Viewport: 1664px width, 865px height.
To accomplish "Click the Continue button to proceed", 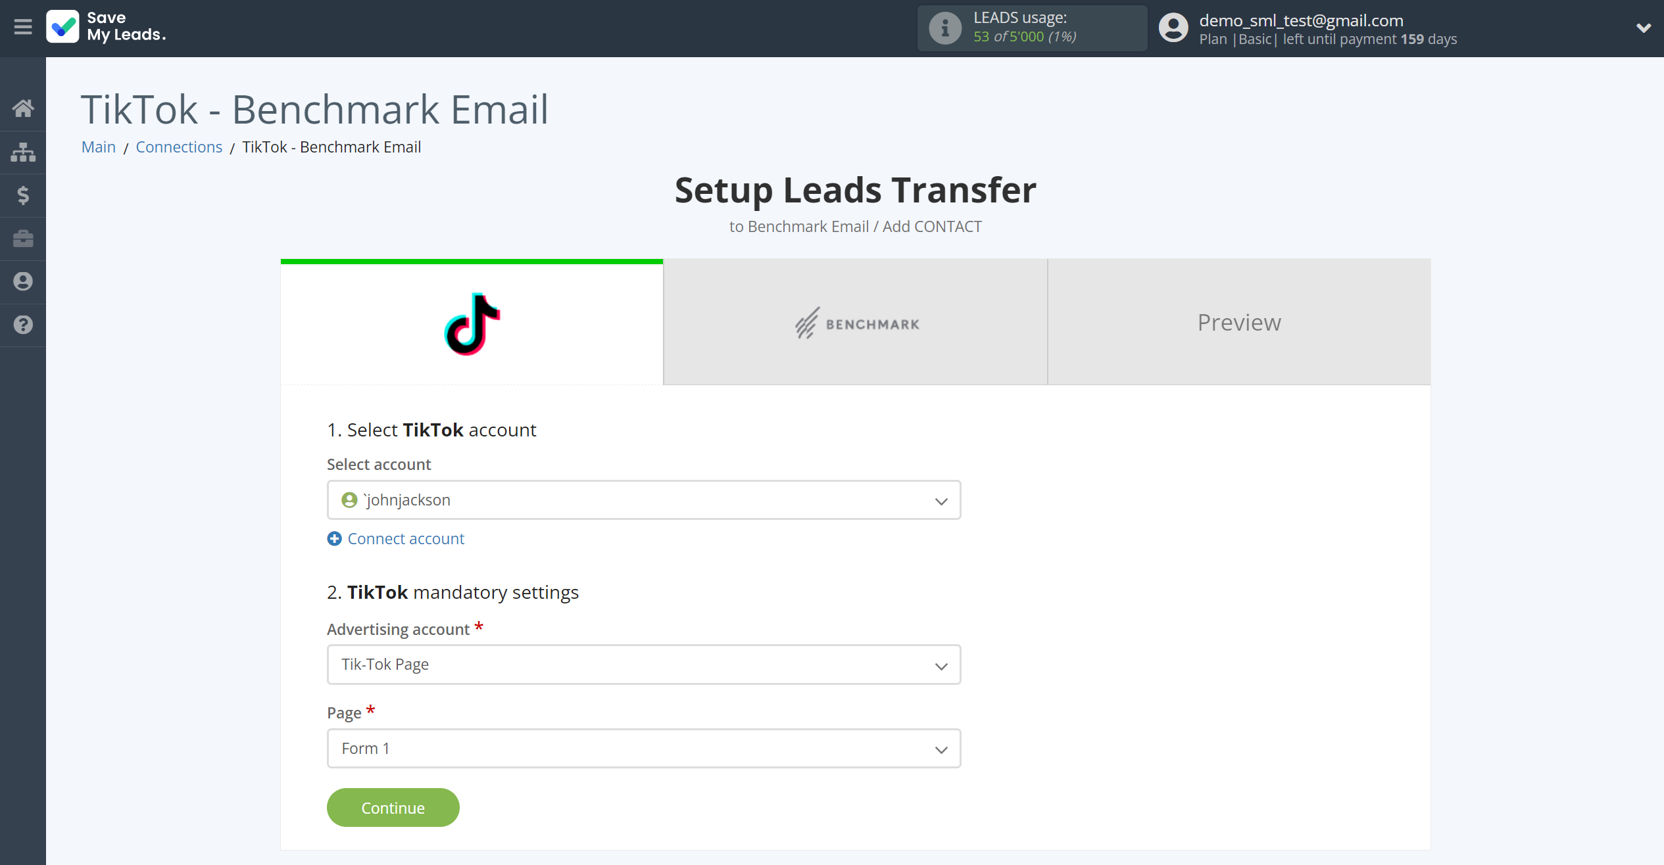I will coord(393,807).
